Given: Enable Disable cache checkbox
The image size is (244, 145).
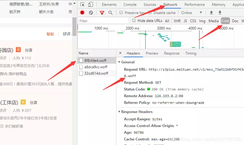Looking at the screenshot, I should (150, 12).
